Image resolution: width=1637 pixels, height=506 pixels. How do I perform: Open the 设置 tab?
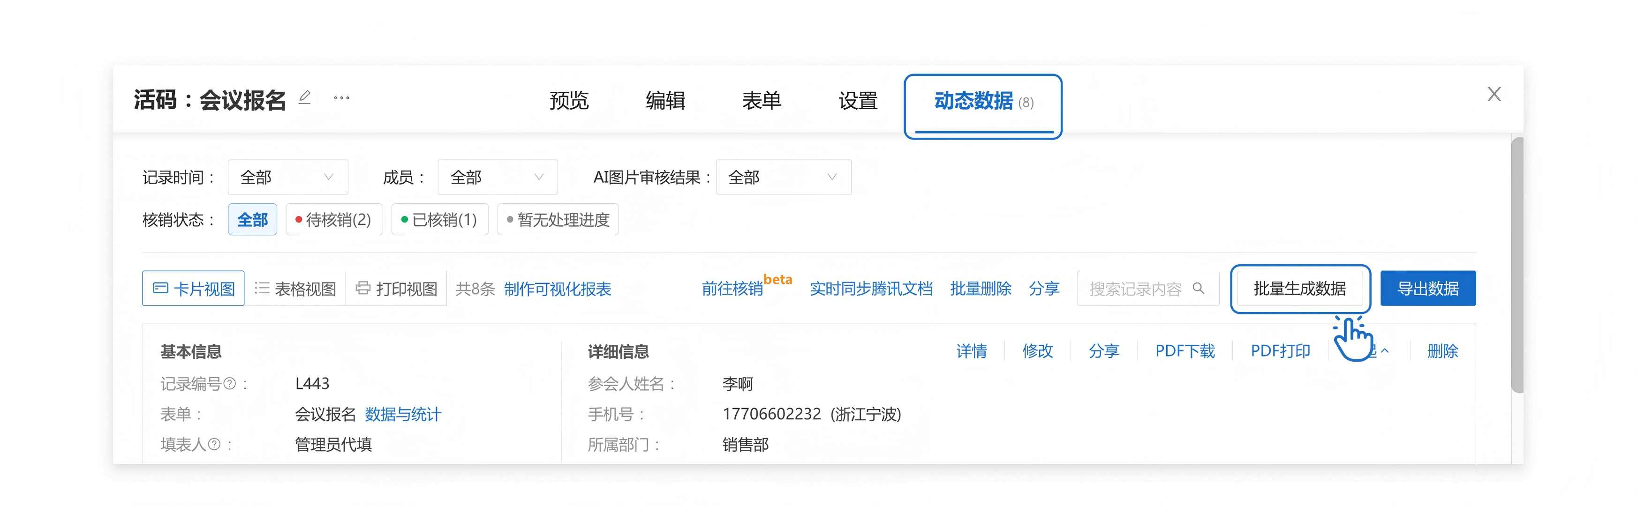[x=858, y=100]
